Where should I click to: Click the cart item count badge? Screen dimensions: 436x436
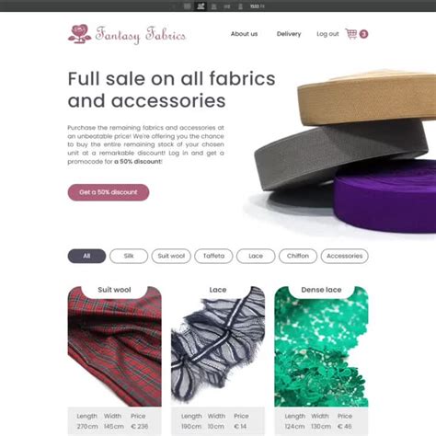(363, 34)
